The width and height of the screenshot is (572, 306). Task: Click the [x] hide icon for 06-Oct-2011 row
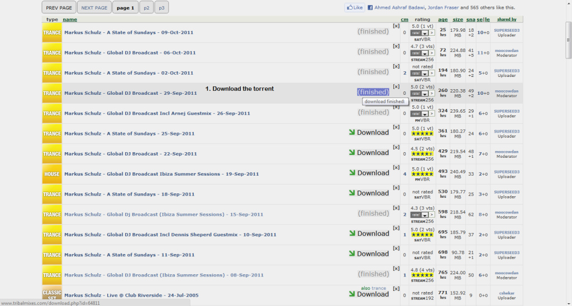click(396, 46)
